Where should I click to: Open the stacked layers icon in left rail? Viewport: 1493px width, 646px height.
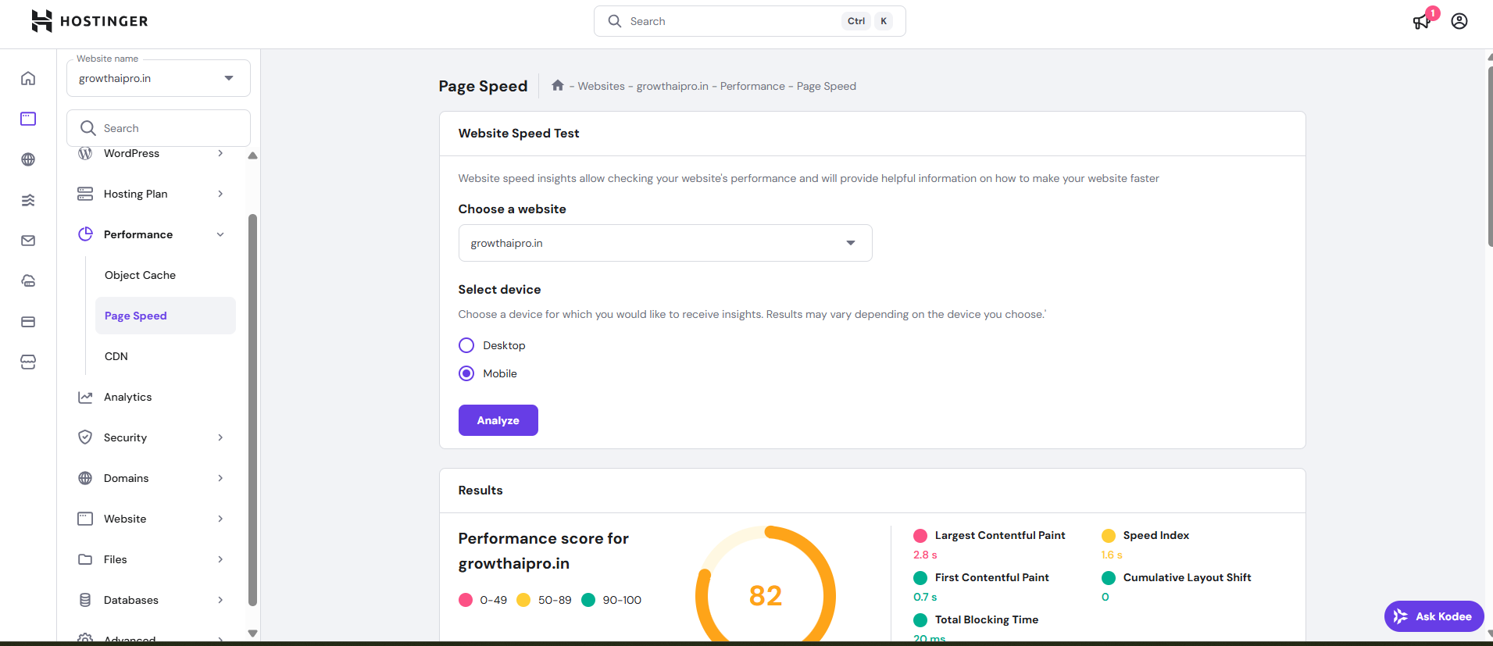(28, 200)
